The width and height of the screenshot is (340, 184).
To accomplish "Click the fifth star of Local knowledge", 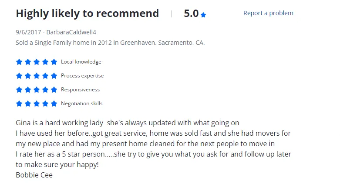I will coord(54,62).
